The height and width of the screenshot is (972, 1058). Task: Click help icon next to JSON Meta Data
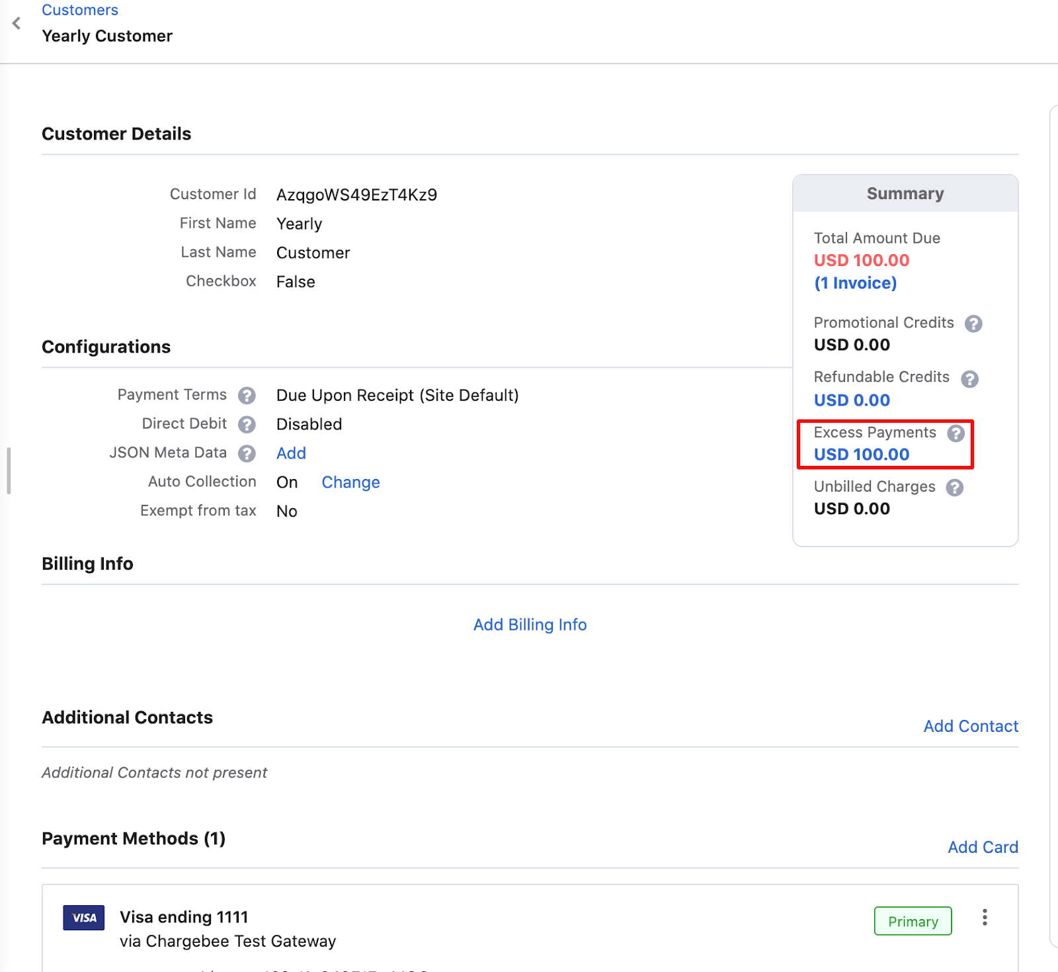pyautogui.click(x=247, y=454)
